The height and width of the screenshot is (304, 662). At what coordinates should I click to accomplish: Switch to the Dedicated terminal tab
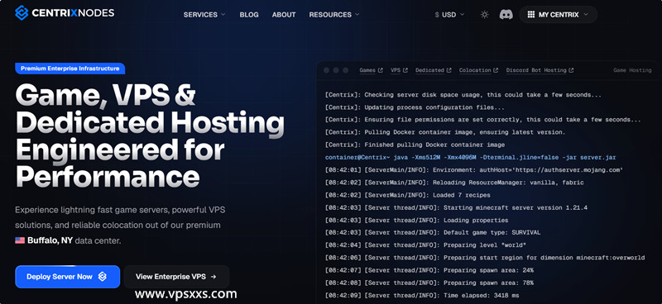(x=433, y=70)
